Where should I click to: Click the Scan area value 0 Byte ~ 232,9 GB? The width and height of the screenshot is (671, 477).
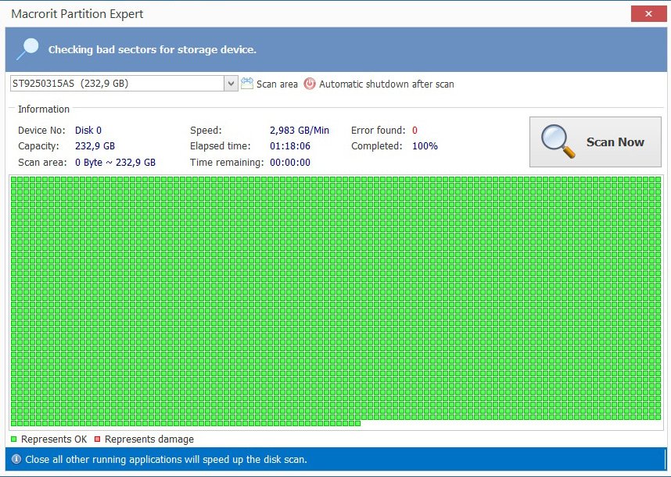pyautogui.click(x=115, y=163)
